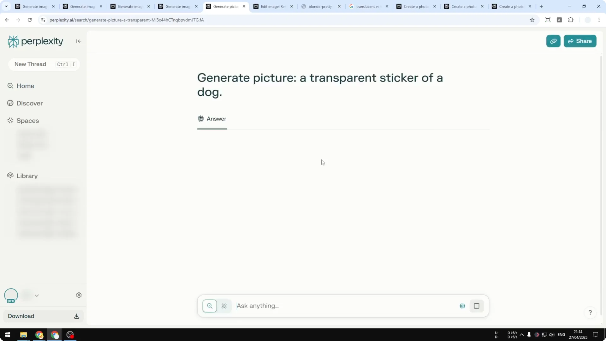Click the research mode icon beside the magnifier
606x341 pixels.
click(224, 306)
